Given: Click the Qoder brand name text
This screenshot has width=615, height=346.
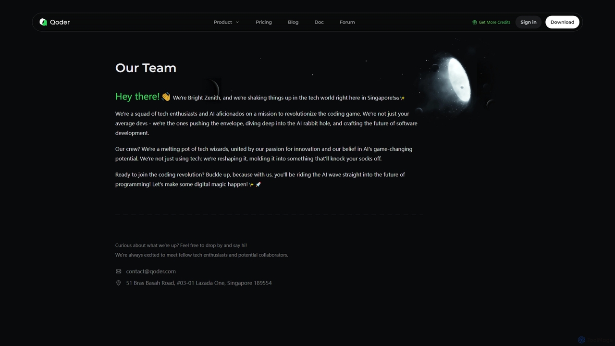Looking at the screenshot, I should [x=60, y=22].
